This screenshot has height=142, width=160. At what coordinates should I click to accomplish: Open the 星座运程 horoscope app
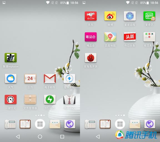pos(130,16)
